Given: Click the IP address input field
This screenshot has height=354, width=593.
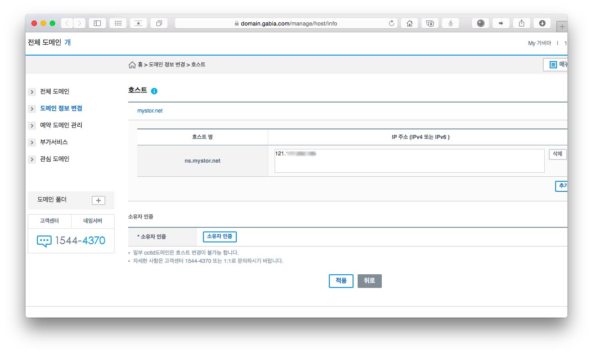Looking at the screenshot, I should (x=409, y=161).
